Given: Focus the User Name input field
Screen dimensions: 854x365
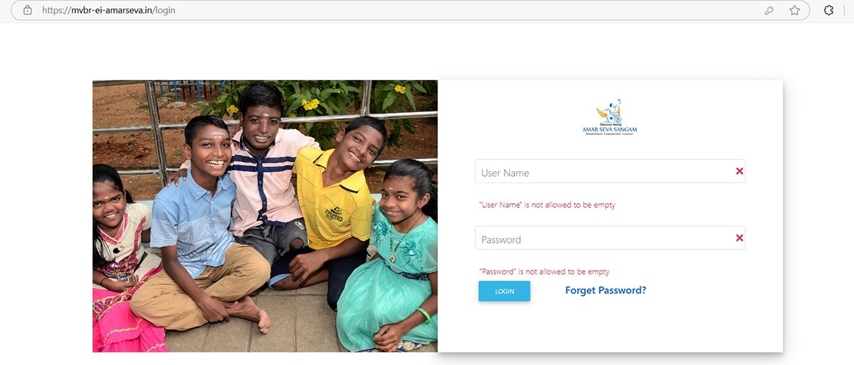Looking at the screenshot, I should (610, 172).
